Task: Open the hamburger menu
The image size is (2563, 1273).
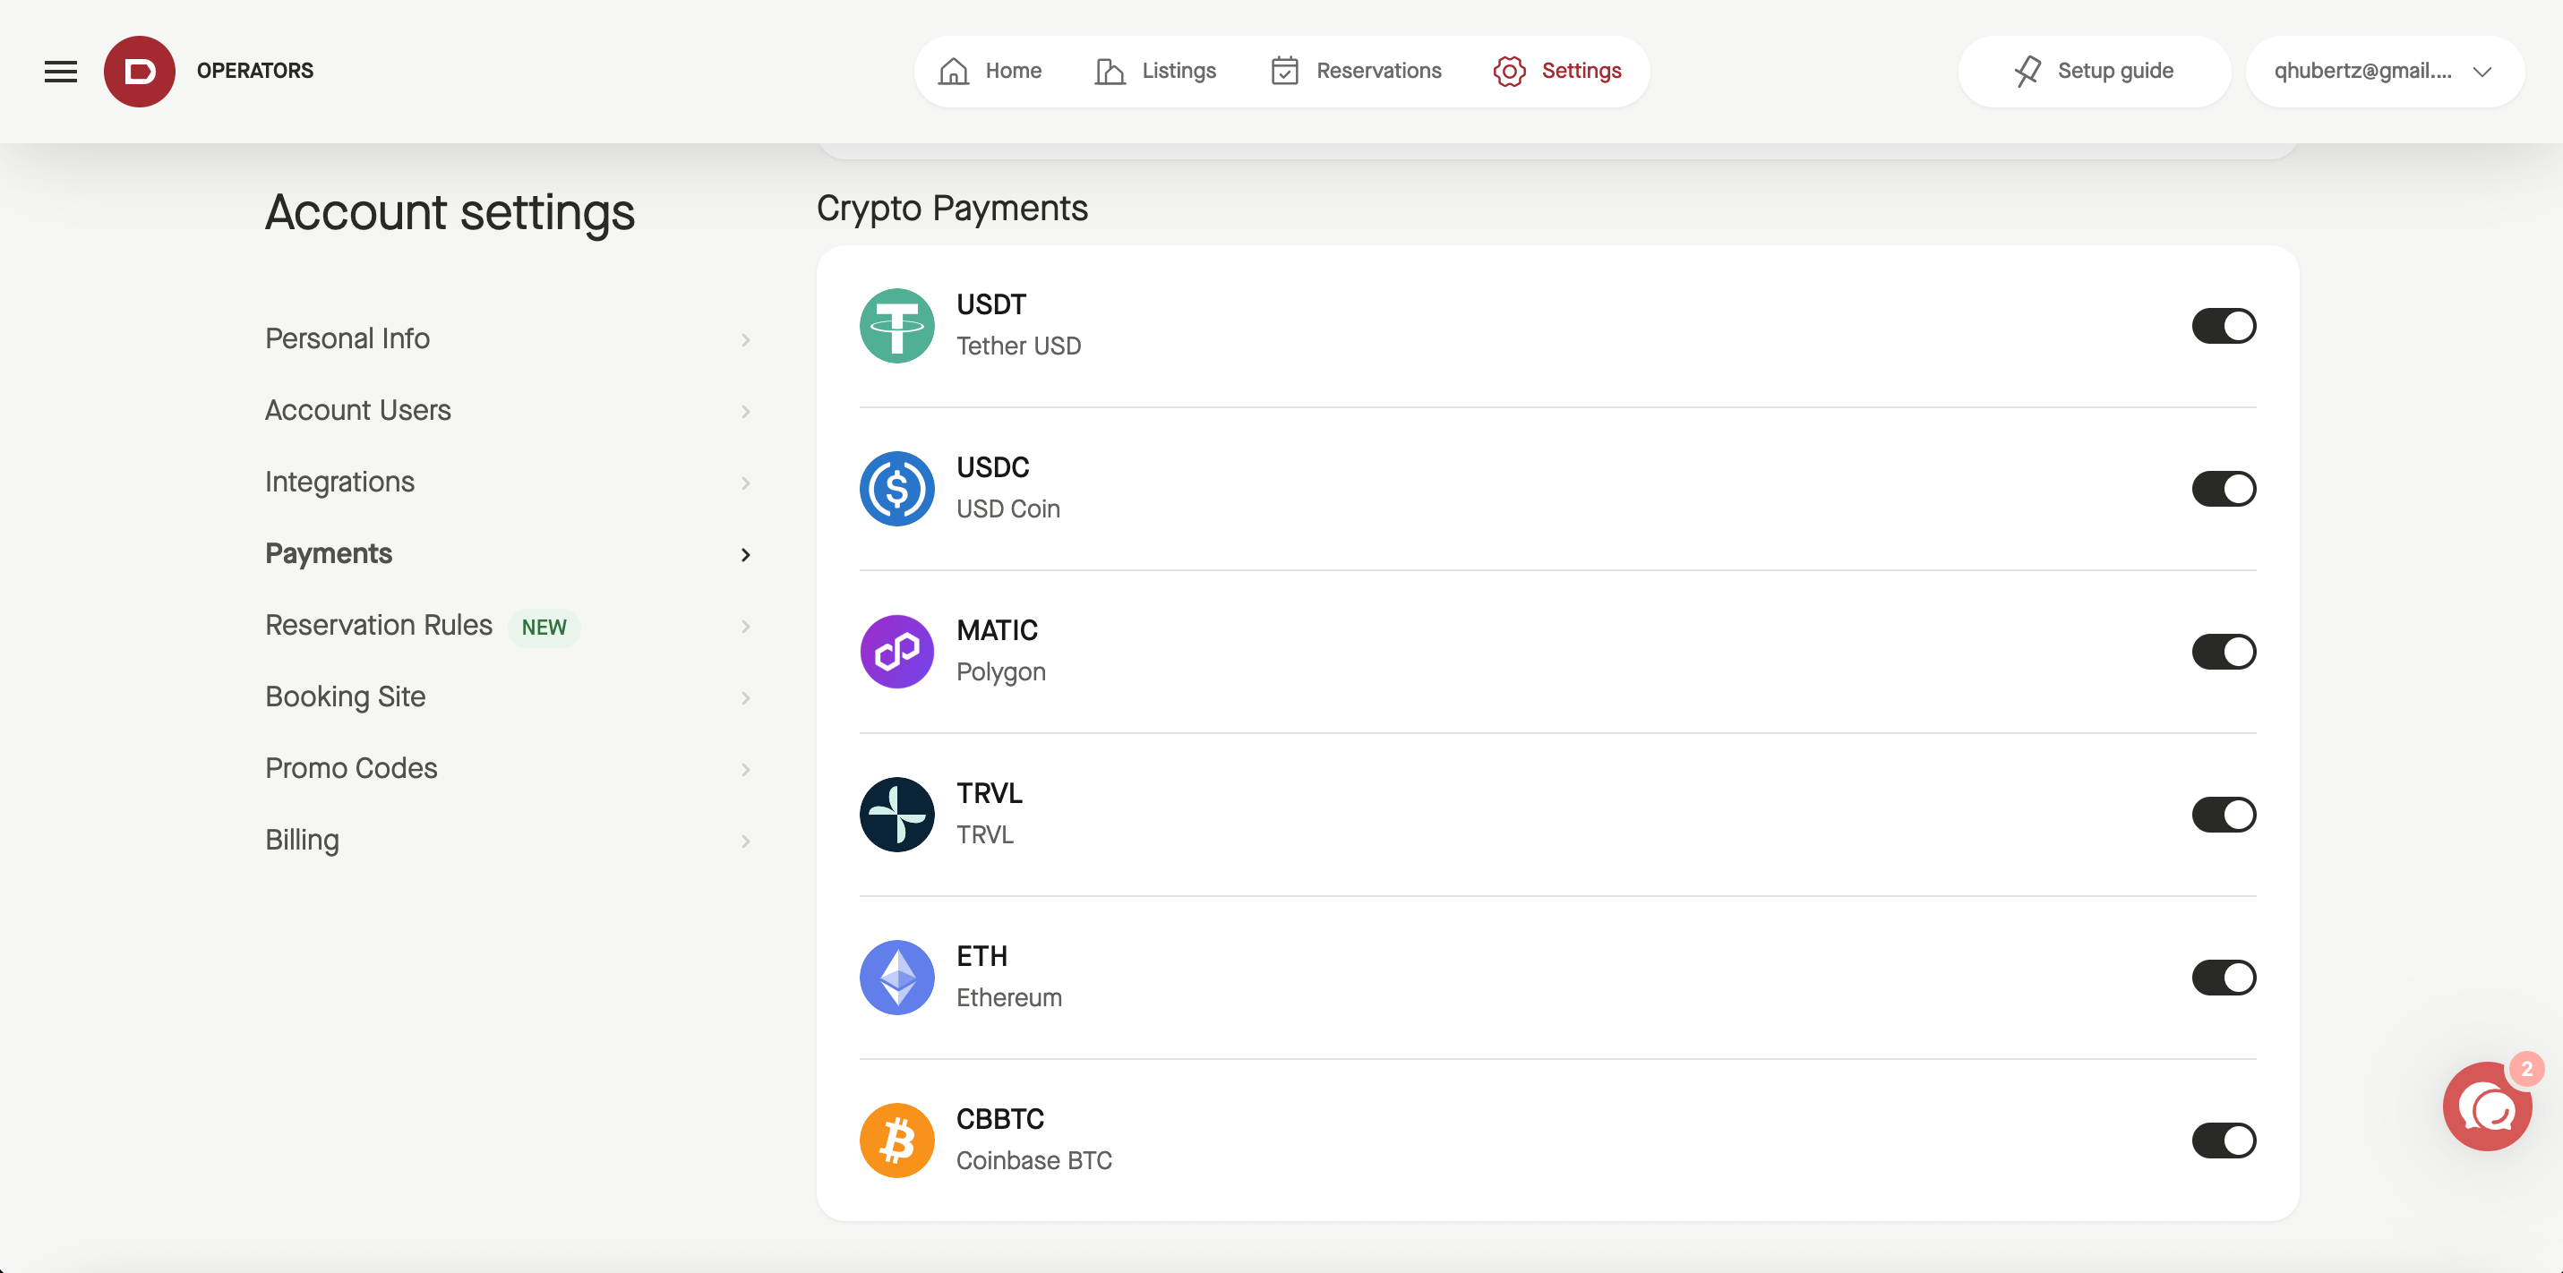Action: tap(61, 72)
